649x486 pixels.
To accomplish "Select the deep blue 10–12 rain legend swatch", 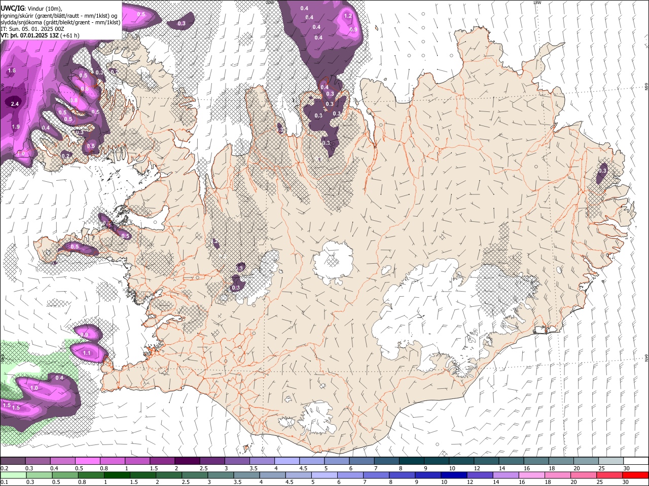I will click(454, 475).
